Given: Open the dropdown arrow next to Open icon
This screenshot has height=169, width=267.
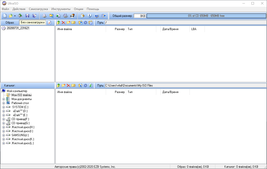Looking at the screenshot, I should pyautogui.click(x=15, y=16).
